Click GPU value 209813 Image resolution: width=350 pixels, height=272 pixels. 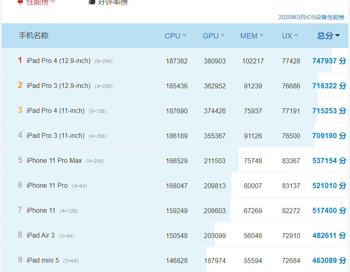215,186
